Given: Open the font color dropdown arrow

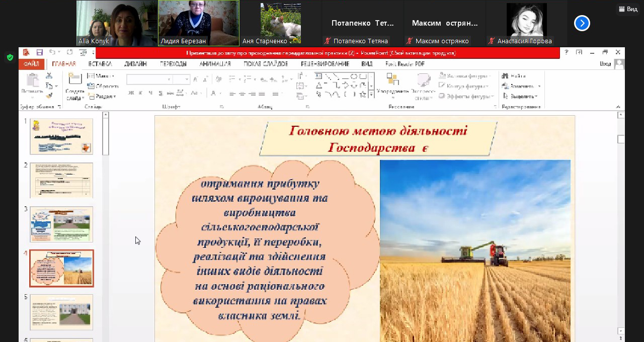Looking at the screenshot, I should point(220,94).
